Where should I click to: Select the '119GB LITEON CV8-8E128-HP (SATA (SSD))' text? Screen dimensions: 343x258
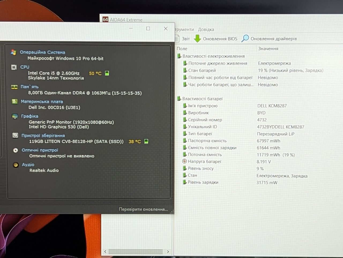click(x=76, y=141)
